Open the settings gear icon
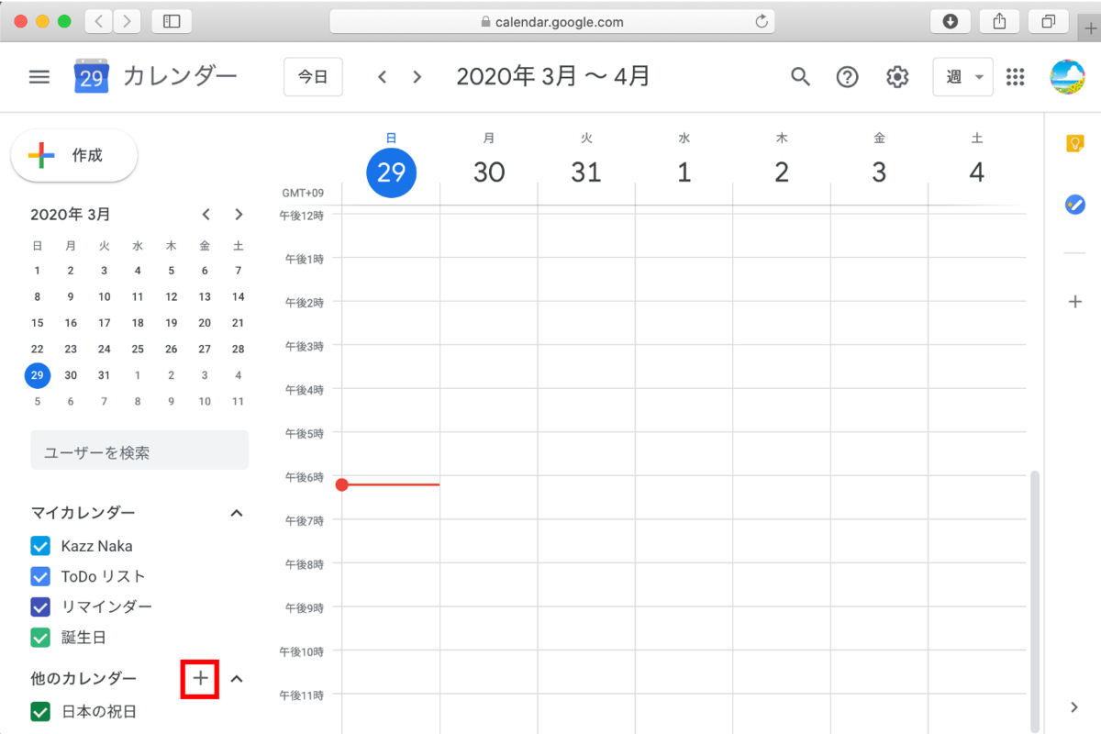The height and width of the screenshot is (734, 1101). coord(896,76)
